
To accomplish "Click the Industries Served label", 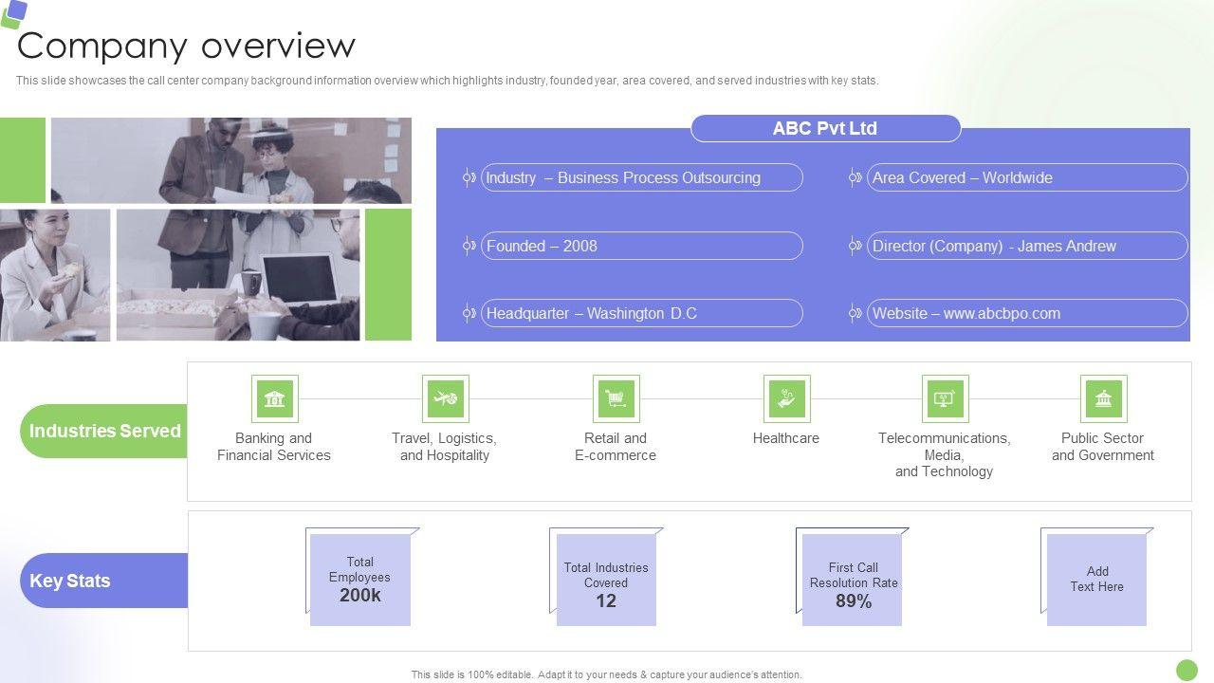I will [104, 431].
